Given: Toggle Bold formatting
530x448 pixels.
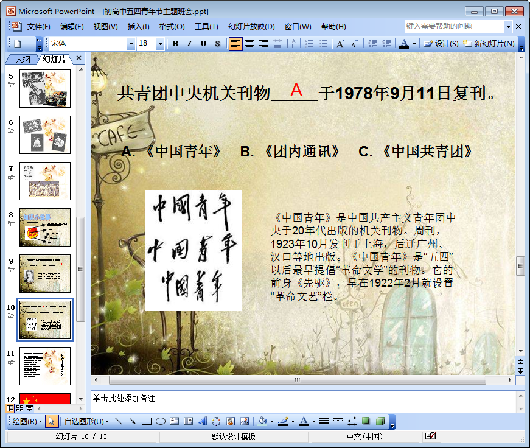Looking at the screenshot, I should coord(175,44).
